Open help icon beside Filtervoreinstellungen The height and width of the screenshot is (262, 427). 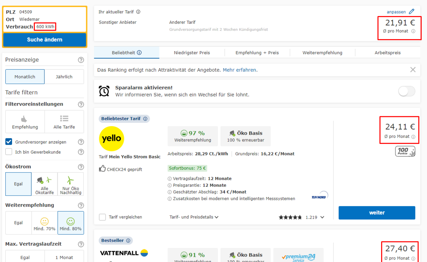81,104
